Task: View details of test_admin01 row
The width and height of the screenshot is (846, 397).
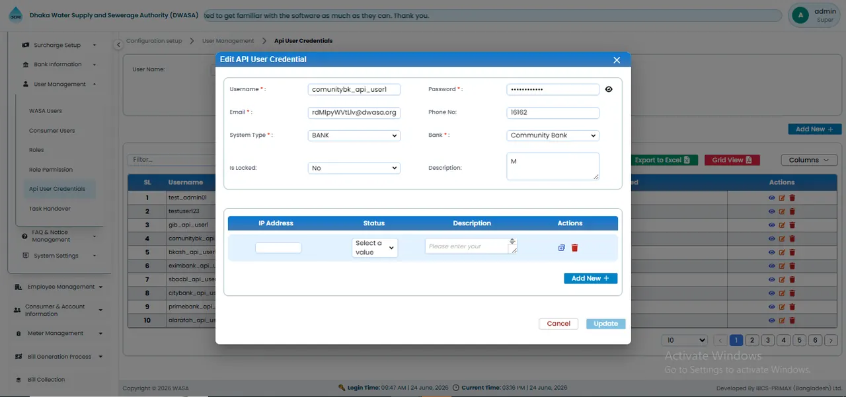Action: [x=771, y=198]
